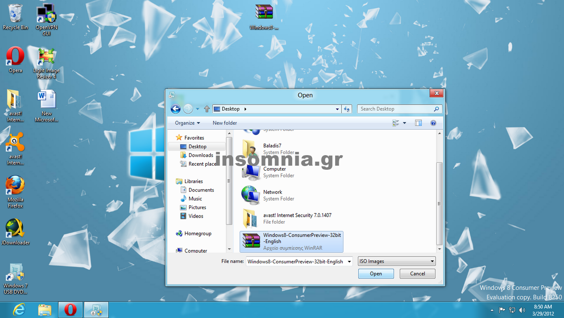This screenshot has height=318, width=564.
Task: Select the New Microsoft Word document icon
Action: coord(46,106)
